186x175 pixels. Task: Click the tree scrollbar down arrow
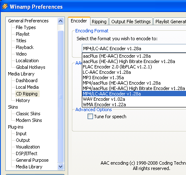60,166
